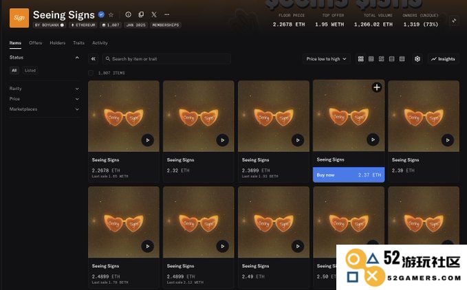Select the Listed status filter

(30, 71)
